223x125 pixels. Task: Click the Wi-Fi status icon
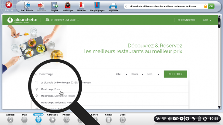click(164, 118)
